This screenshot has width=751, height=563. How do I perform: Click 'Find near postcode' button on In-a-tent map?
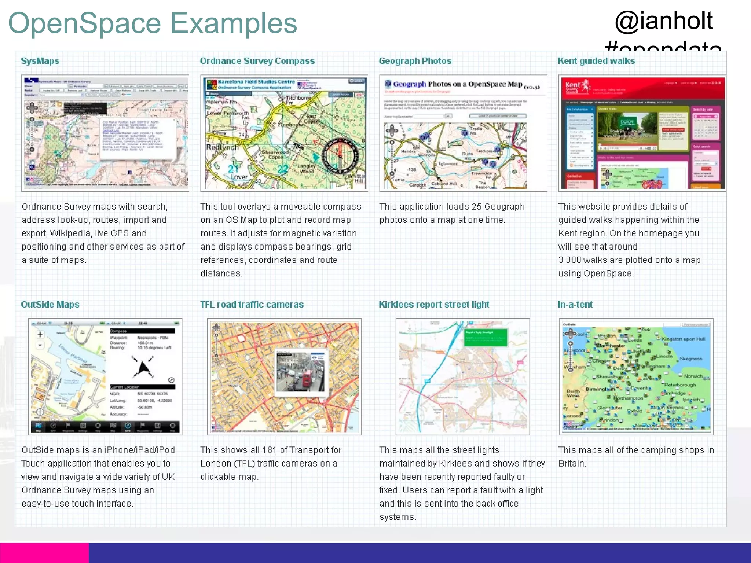tap(696, 325)
